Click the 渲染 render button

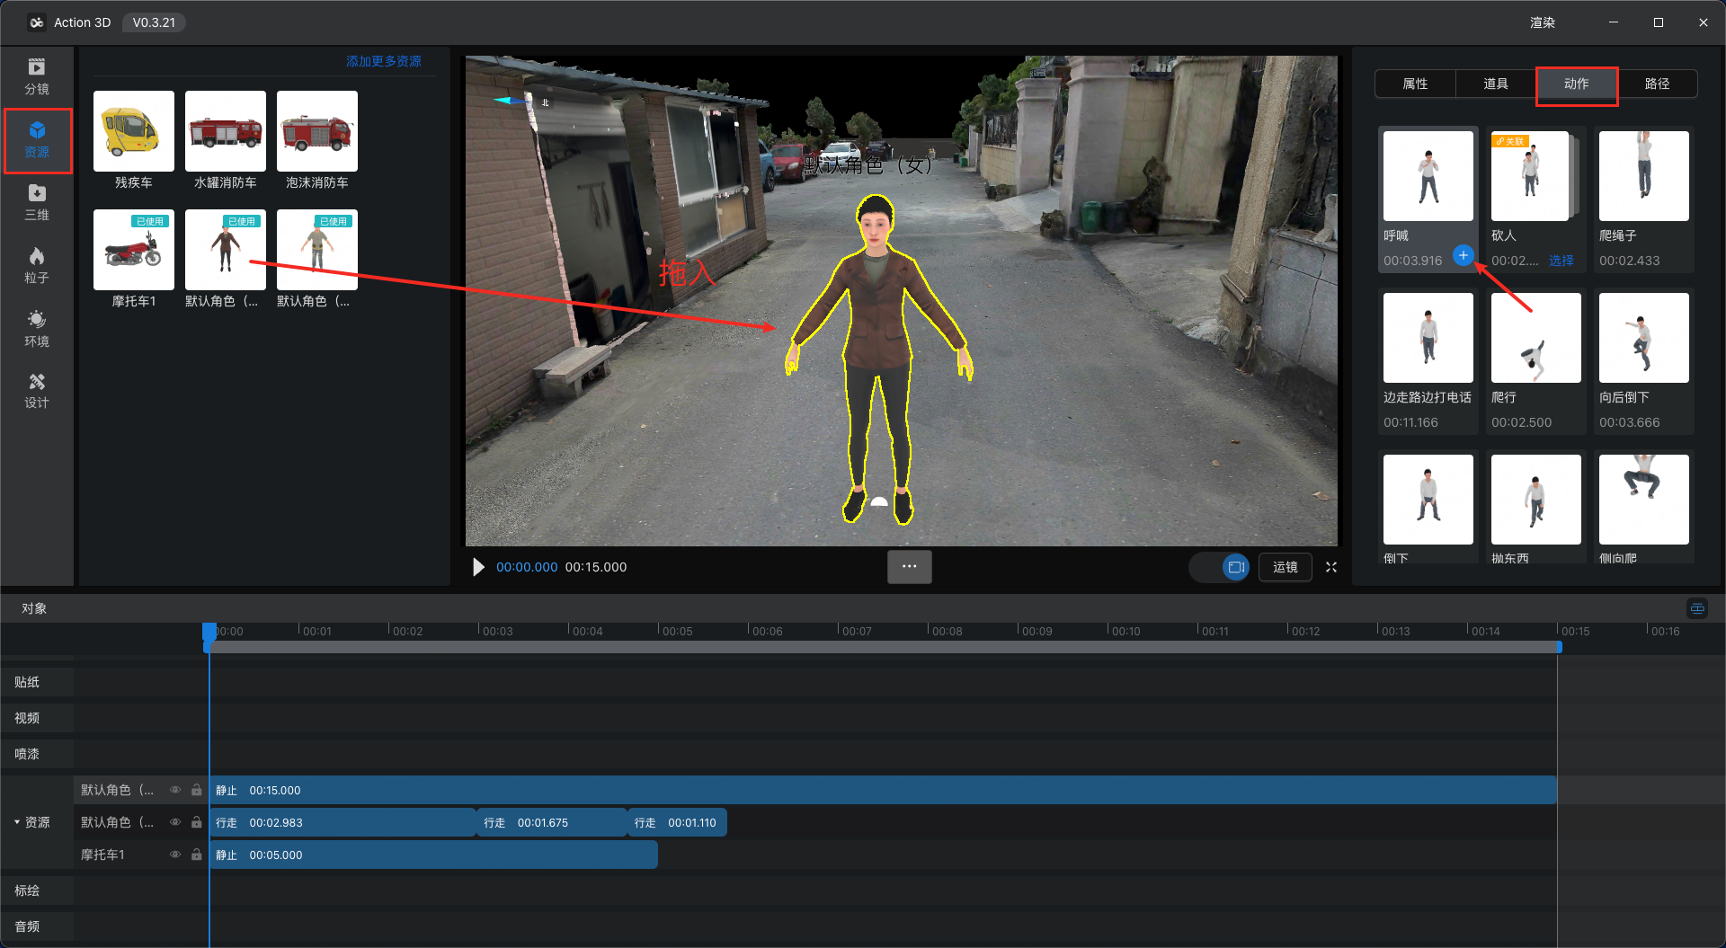point(1543,22)
